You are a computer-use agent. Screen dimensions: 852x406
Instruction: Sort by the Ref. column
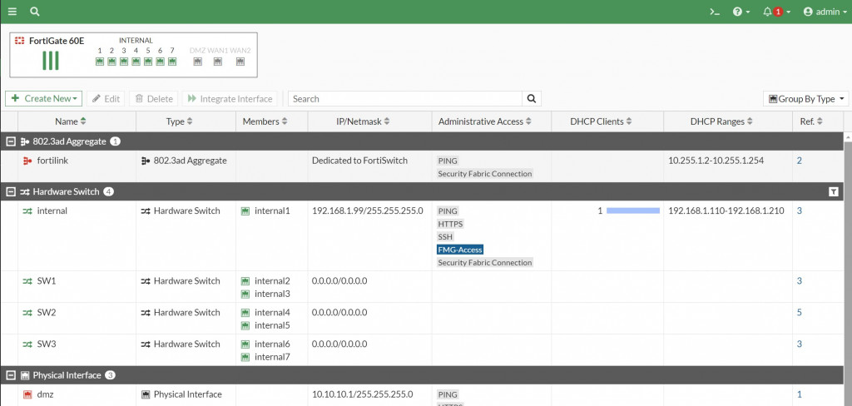pos(811,121)
